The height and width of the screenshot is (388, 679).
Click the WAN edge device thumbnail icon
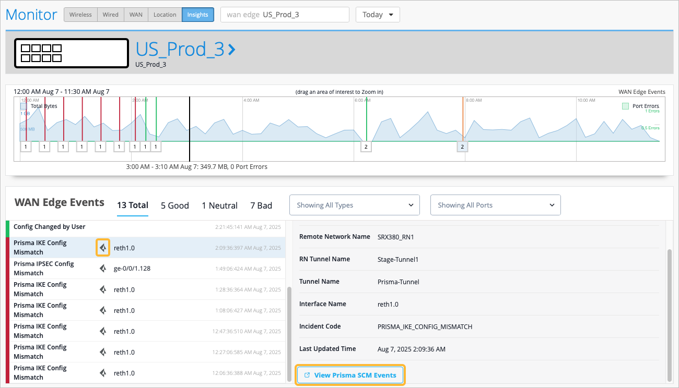tap(71, 53)
